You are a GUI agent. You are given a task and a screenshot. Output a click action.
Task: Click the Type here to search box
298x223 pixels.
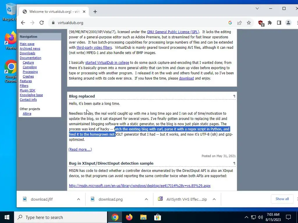click(x=61, y=217)
